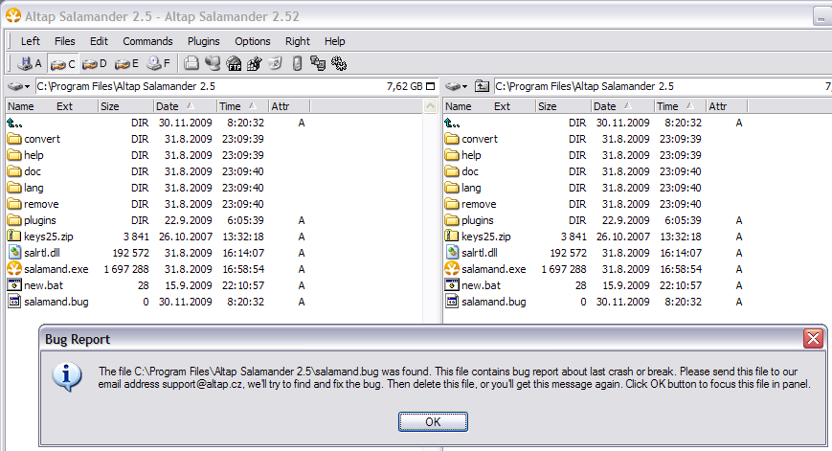Click the connected computers icon in the drive bar

coord(317,63)
